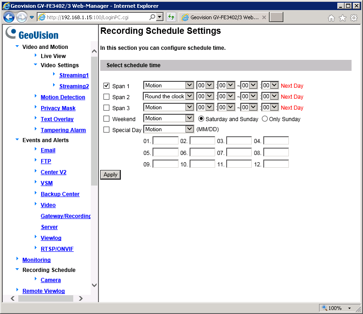Open the Span 2 Round the clock dropdown
The width and height of the screenshot is (363, 314).
point(168,96)
